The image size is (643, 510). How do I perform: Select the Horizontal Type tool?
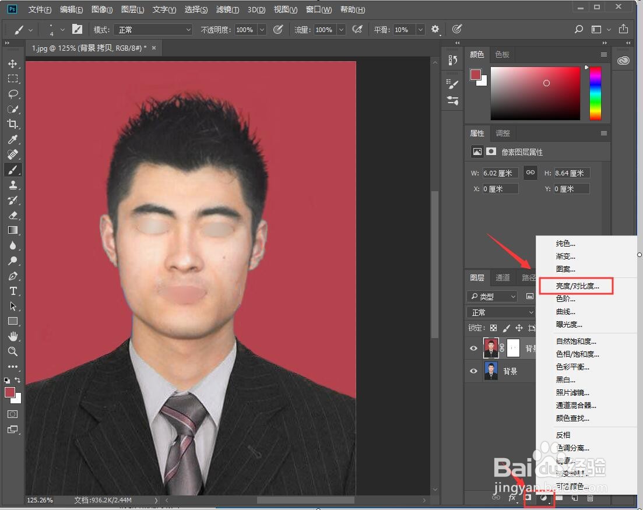point(13,291)
